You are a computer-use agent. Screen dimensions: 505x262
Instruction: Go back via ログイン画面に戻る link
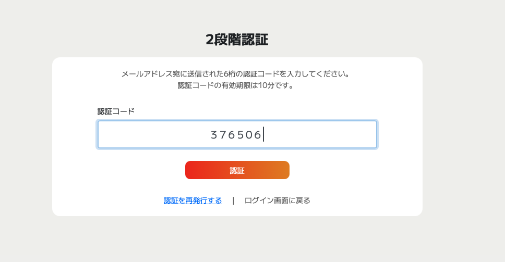click(x=277, y=201)
